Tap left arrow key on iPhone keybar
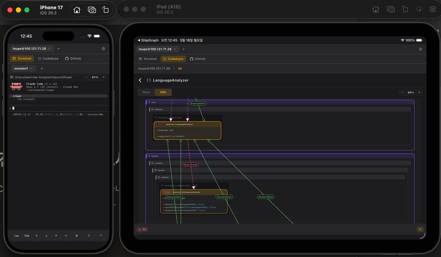The width and height of the screenshot is (441, 257). click(37, 236)
